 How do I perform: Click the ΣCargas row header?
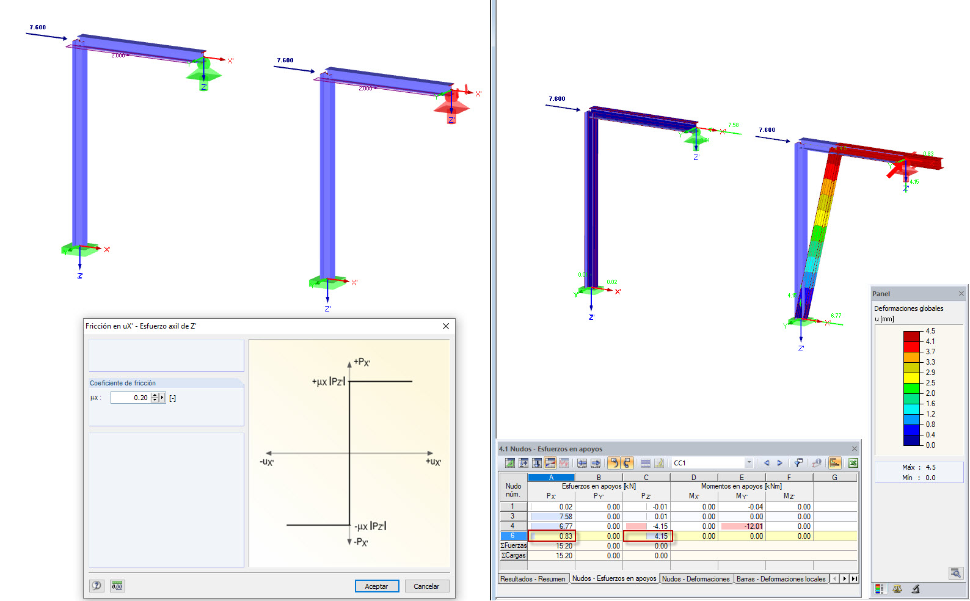point(513,556)
